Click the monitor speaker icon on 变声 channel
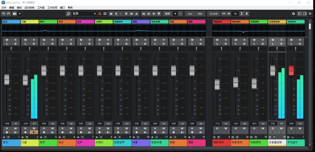 89,132
